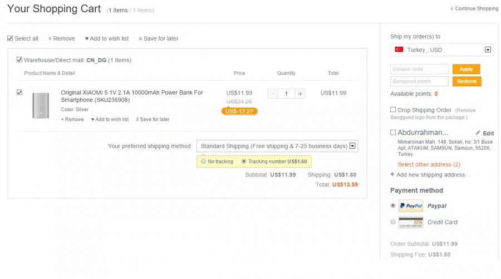This screenshot has width=501, height=279.
Task: Select the Paypal payment radio button
Action: coord(393,205)
